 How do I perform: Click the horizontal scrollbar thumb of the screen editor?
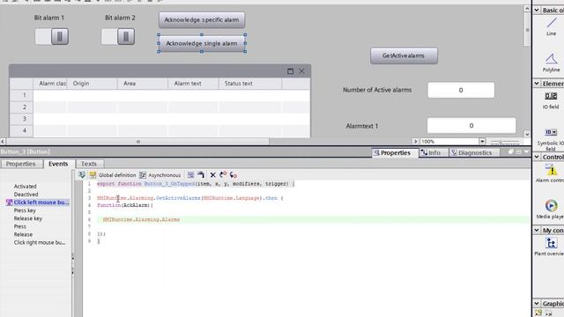pyautogui.click(x=137, y=141)
